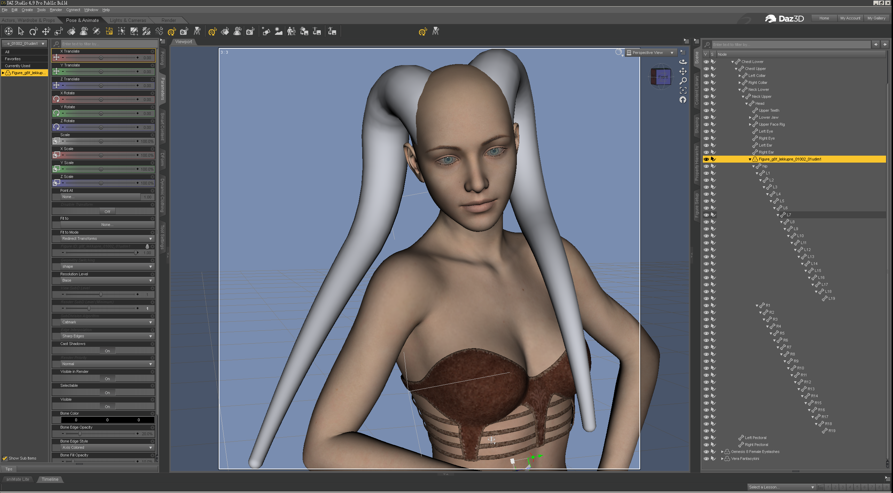Expand the Genesis 8 Female Eyelashes node
This screenshot has height=493, width=893.
tap(722, 452)
